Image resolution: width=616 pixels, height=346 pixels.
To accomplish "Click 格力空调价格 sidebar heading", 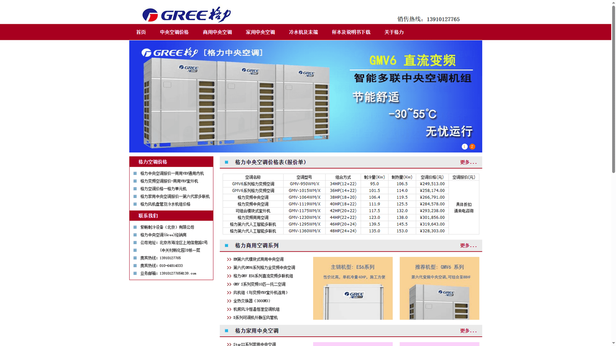I will coord(153,162).
